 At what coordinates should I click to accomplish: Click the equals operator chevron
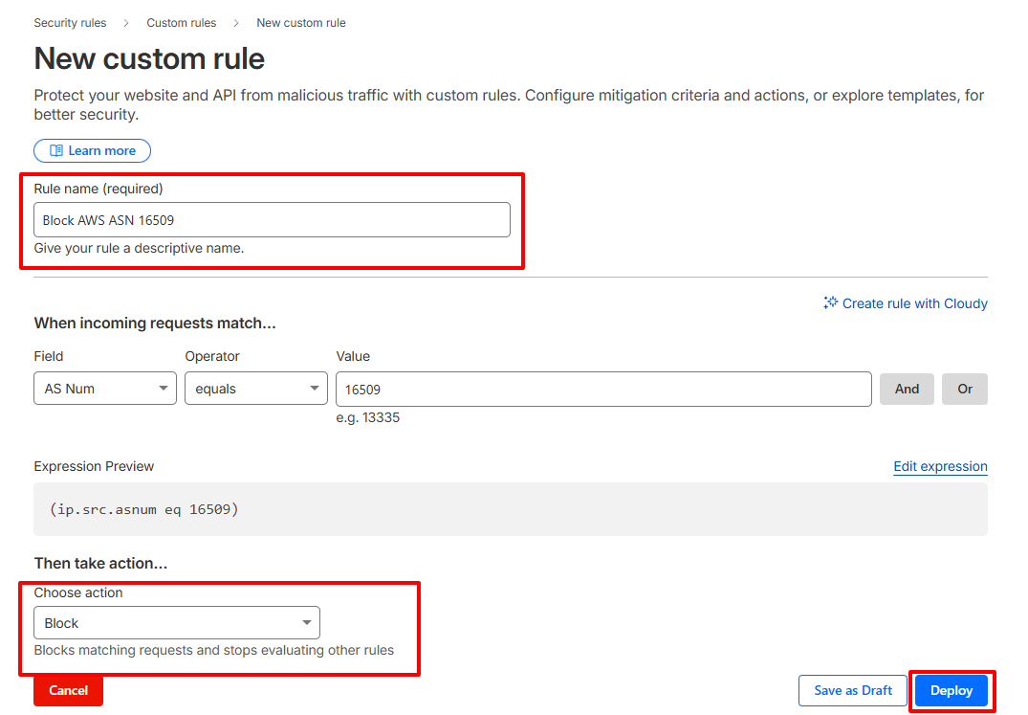314,389
